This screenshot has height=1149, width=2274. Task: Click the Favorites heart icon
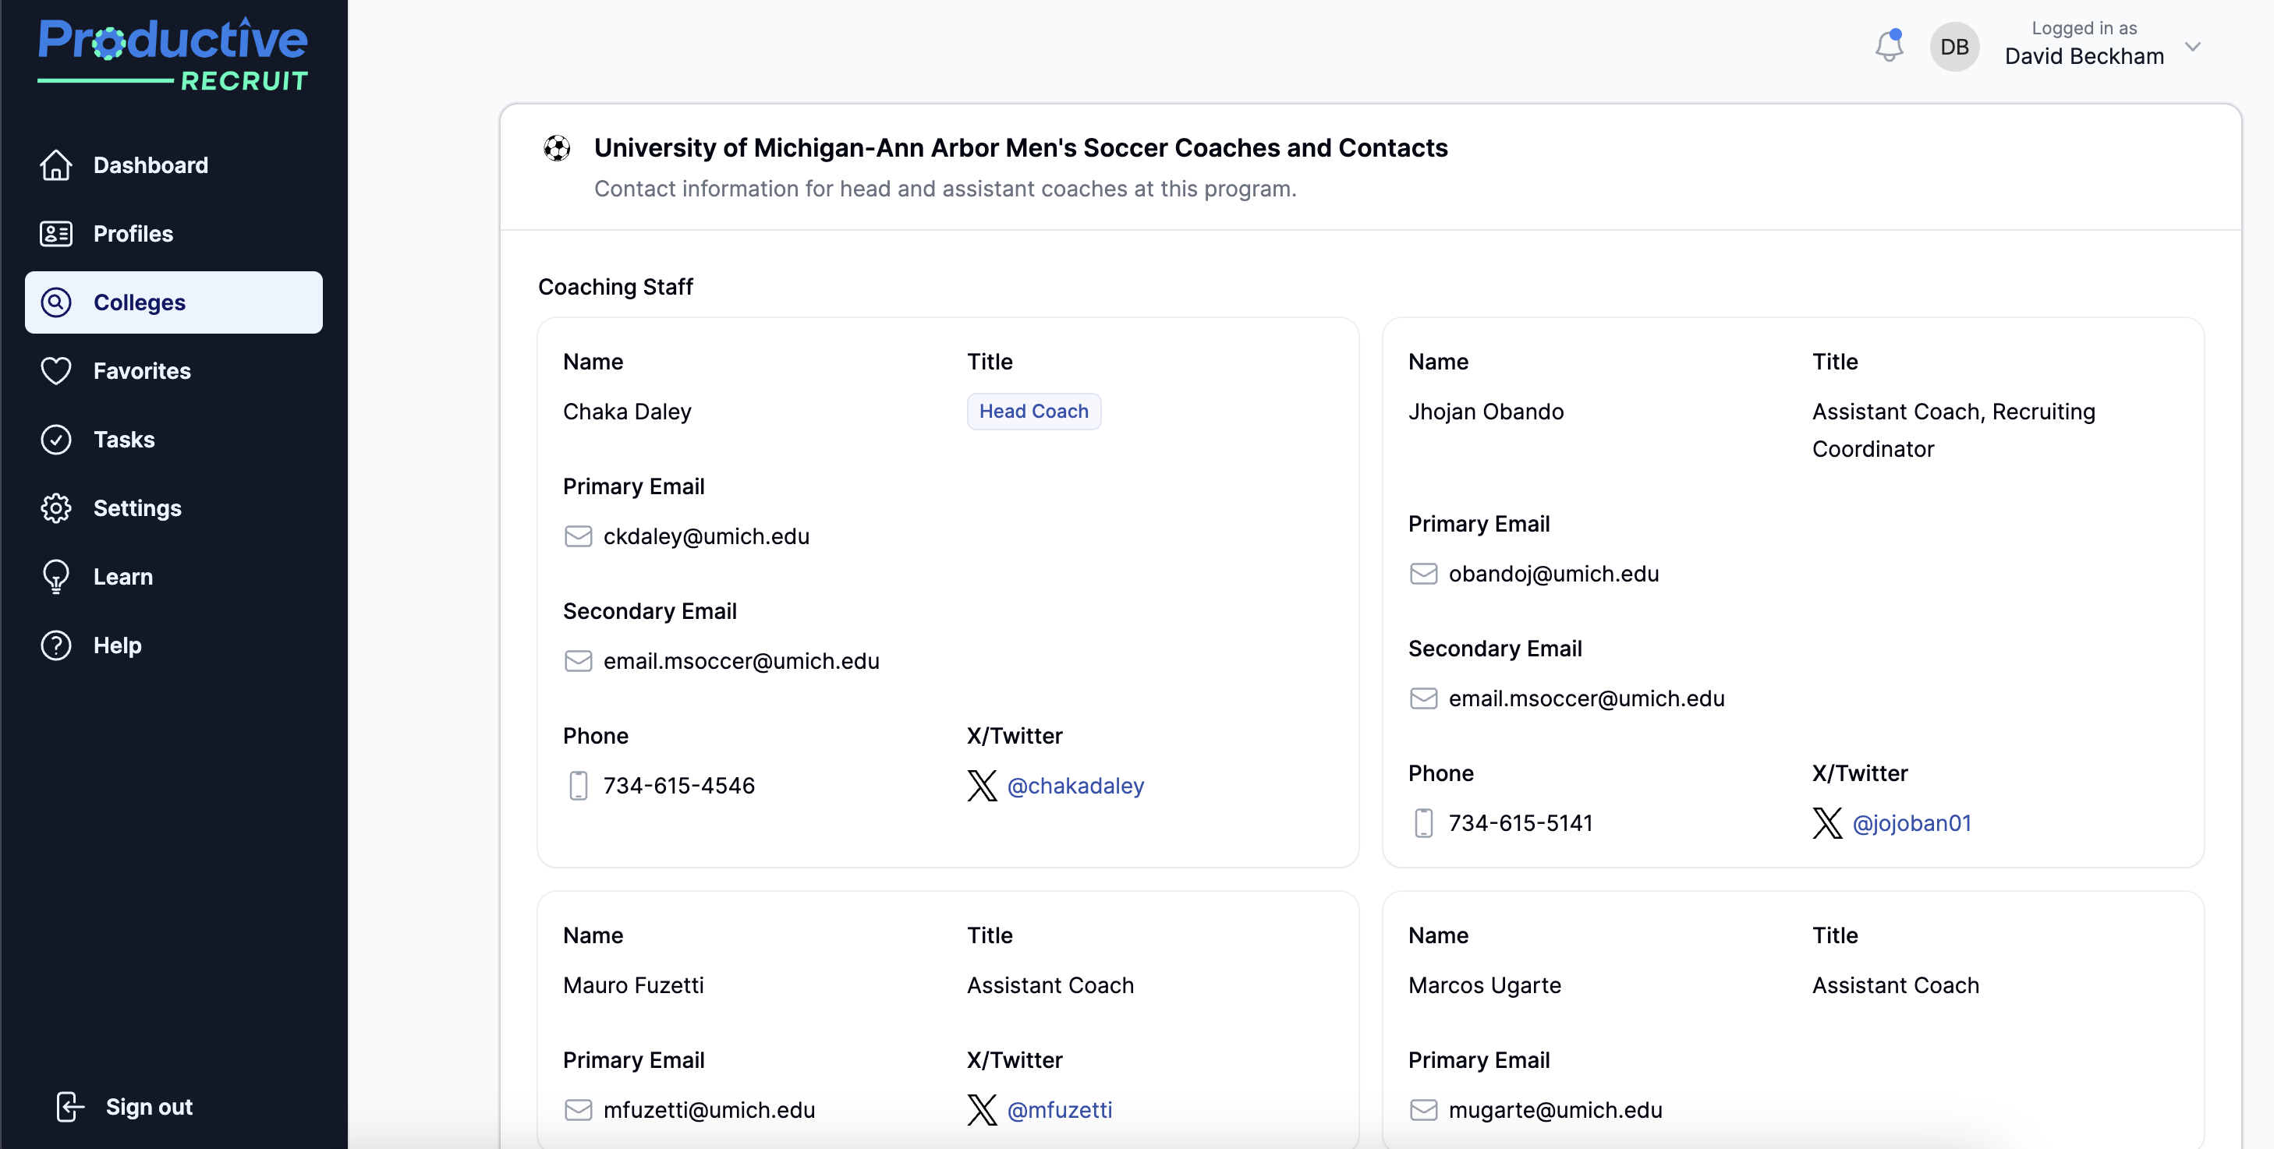point(56,370)
